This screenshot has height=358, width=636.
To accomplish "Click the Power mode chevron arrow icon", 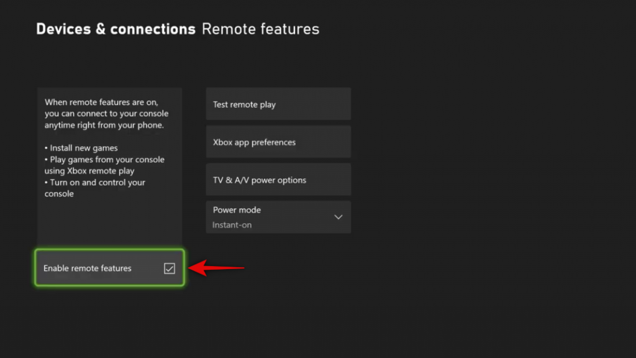I will [x=338, y=217].
